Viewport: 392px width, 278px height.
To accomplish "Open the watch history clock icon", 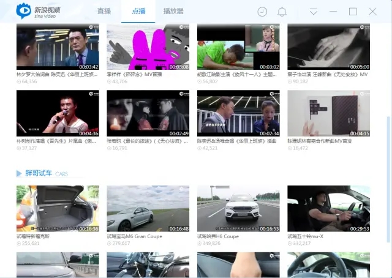I will 262,12.
